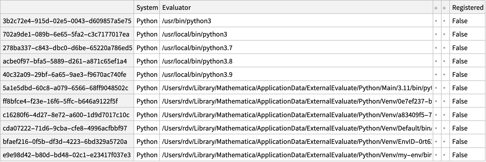This screenshot has height=162, width=486.
Task: Click Python in the acbe0f97 row
Action: click(147, 61)
